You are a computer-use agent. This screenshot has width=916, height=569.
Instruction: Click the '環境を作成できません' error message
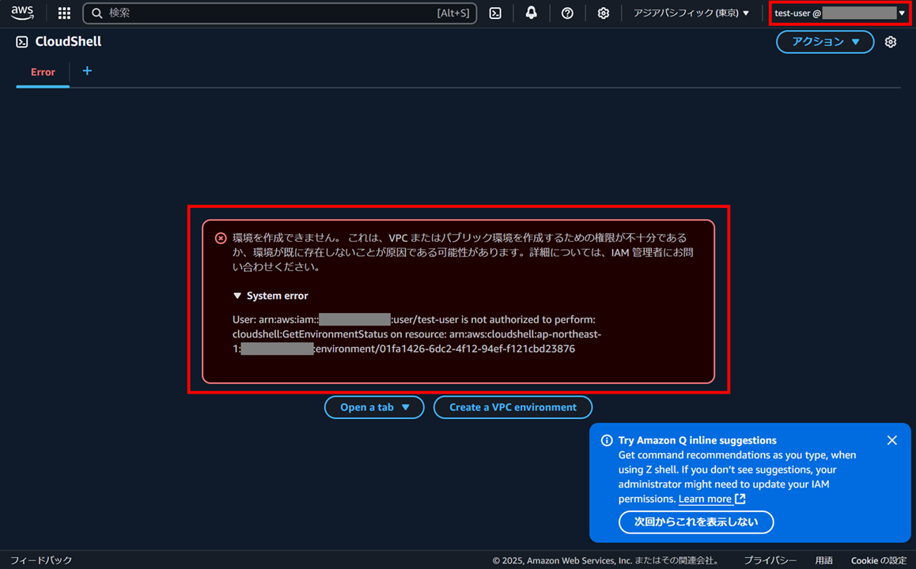click(x=463, y=252)
